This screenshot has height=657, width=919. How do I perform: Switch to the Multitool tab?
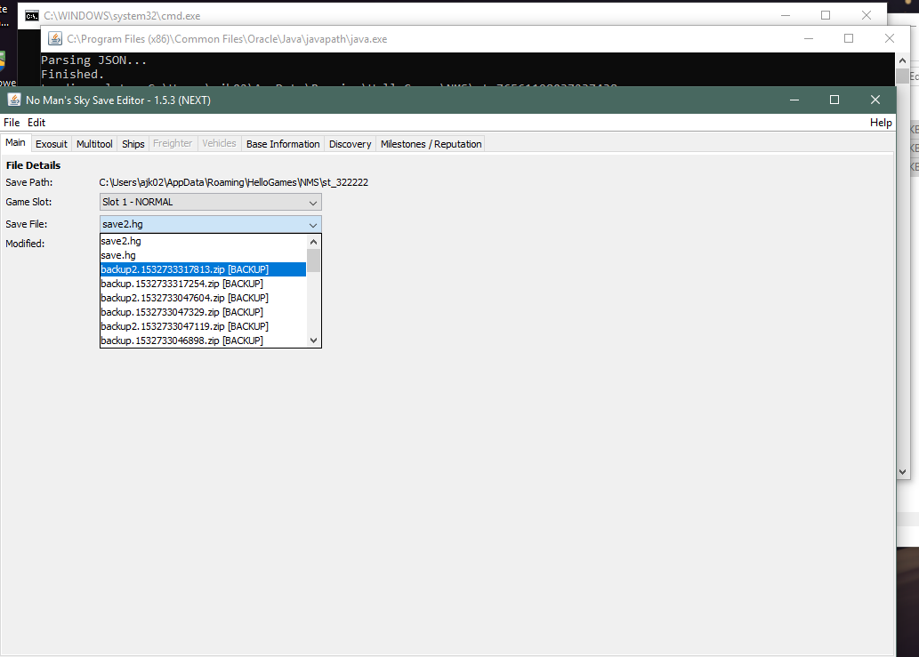click(94, 144)
